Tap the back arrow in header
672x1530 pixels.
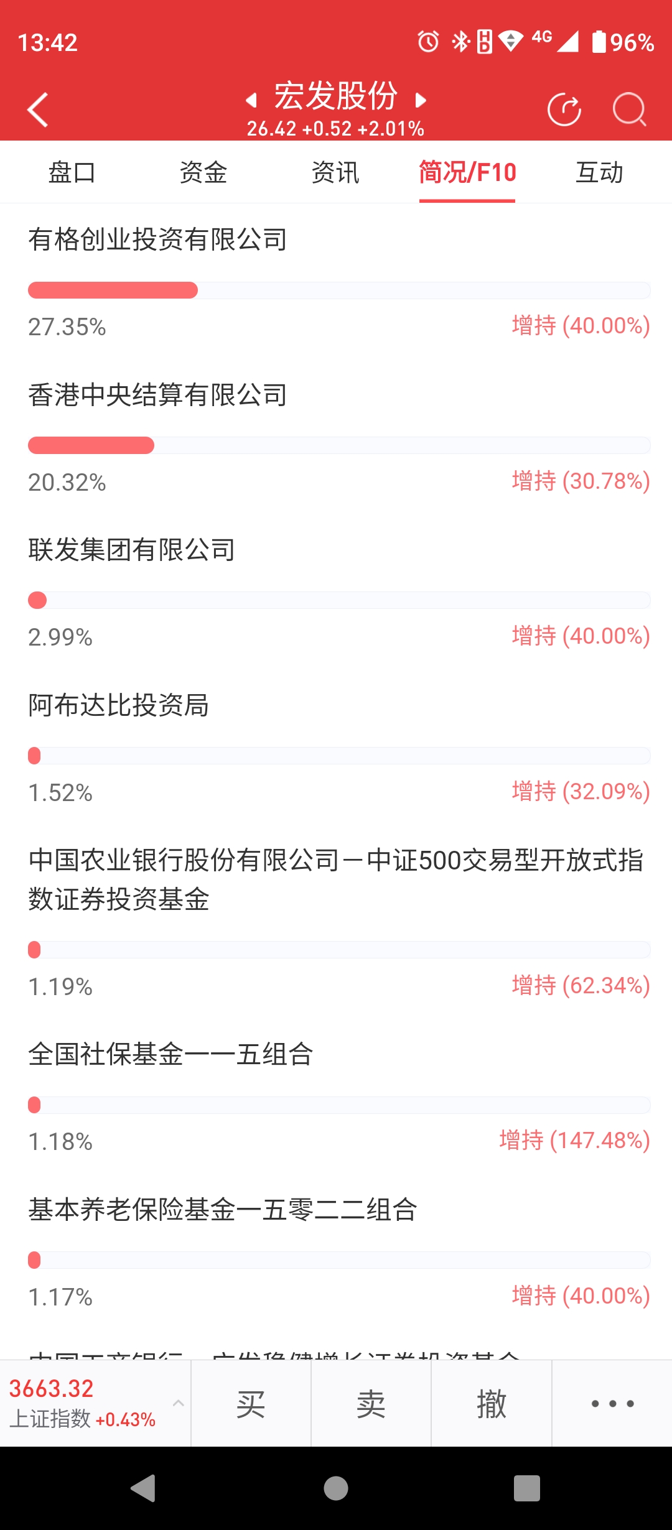tap(38, 110)
